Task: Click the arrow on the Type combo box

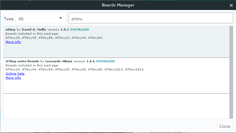Action: click(61, 18)
